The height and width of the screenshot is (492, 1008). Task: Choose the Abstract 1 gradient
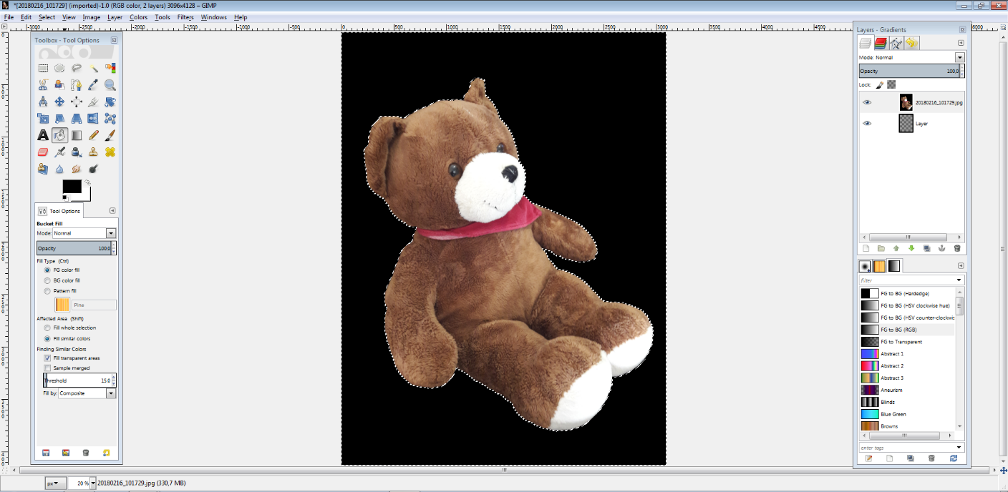pyautogui.click(x=891, y=354)
